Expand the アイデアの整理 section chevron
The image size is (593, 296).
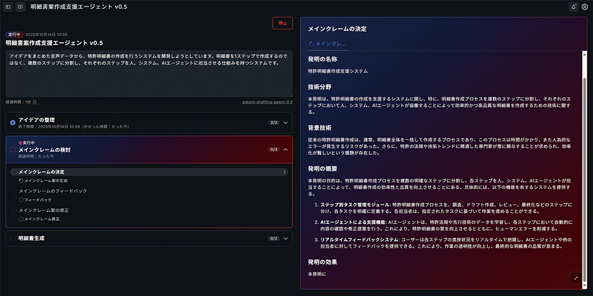[x=285, y=123]
